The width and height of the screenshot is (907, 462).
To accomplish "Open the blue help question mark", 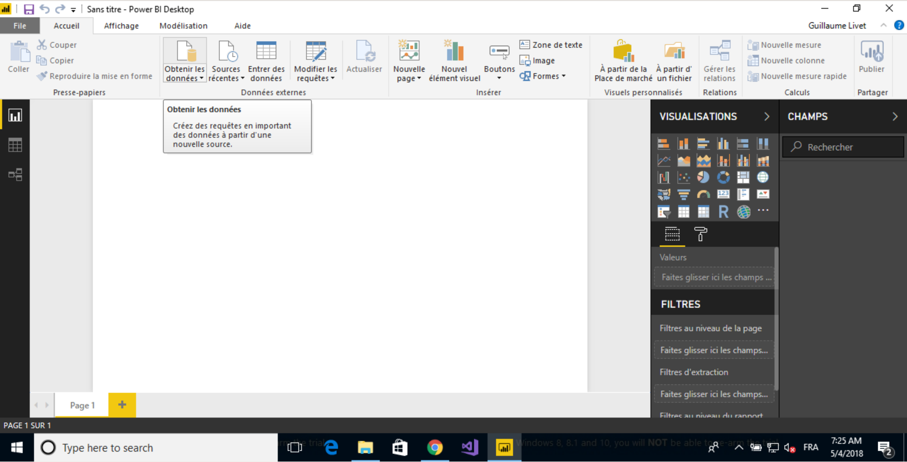I will [x=899, y=26].
